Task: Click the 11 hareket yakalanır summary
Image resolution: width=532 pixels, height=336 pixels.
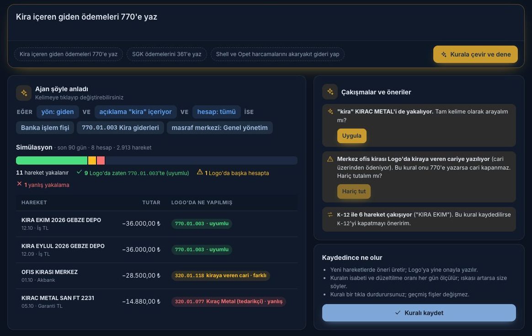Action: (42, 173)
